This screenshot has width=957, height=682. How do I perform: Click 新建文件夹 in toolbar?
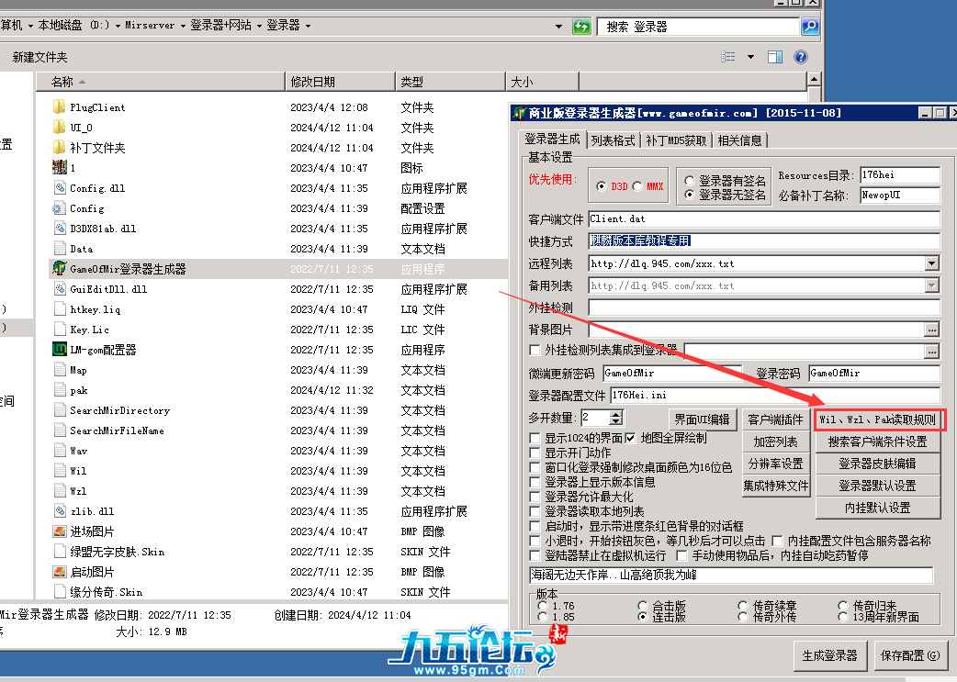[x=39, y=57]
